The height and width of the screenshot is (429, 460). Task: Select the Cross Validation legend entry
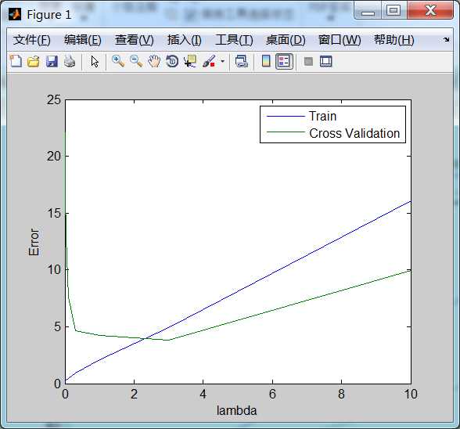point(354,133)
